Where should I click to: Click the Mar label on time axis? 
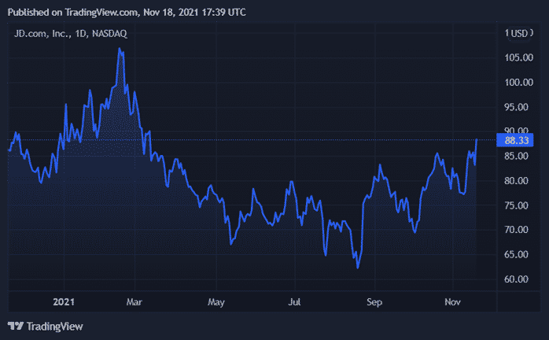(x=134, y=301)
